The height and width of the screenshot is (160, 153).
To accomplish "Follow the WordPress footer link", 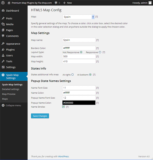I will coord(64,156).
